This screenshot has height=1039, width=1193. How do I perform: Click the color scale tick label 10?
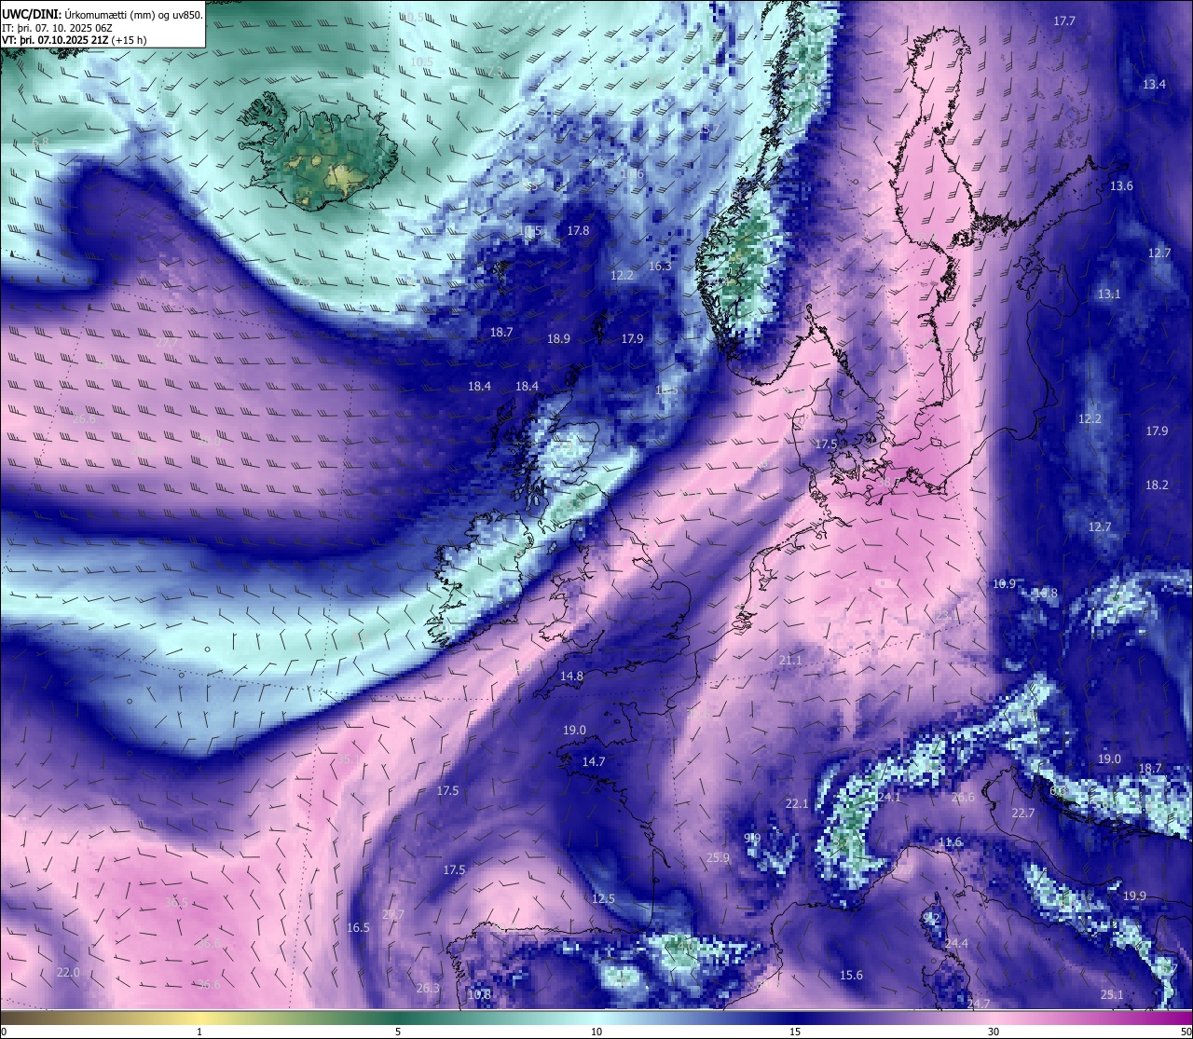(x=596, y=1032)
